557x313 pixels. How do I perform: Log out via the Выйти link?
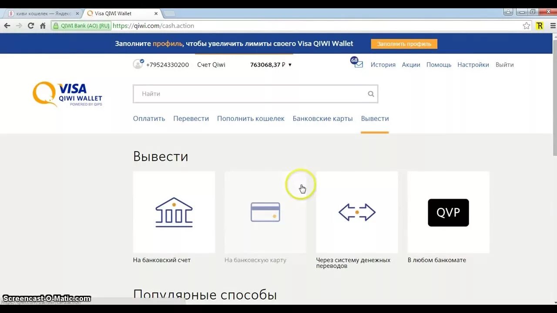click(504, 64)
